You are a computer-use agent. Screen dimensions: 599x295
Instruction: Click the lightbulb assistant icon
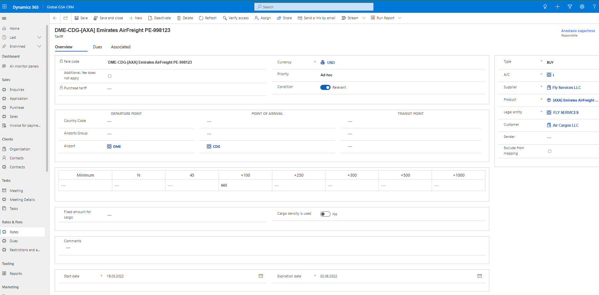[545, 7]
